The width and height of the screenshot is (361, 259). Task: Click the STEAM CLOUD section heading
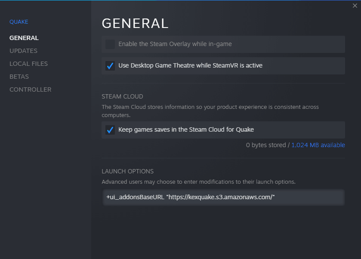click(x=122, y=96)
